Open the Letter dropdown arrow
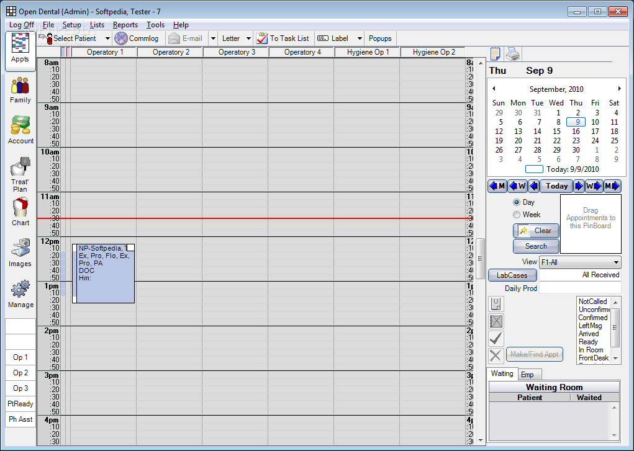Screen dimensions: 634x451 248,38
